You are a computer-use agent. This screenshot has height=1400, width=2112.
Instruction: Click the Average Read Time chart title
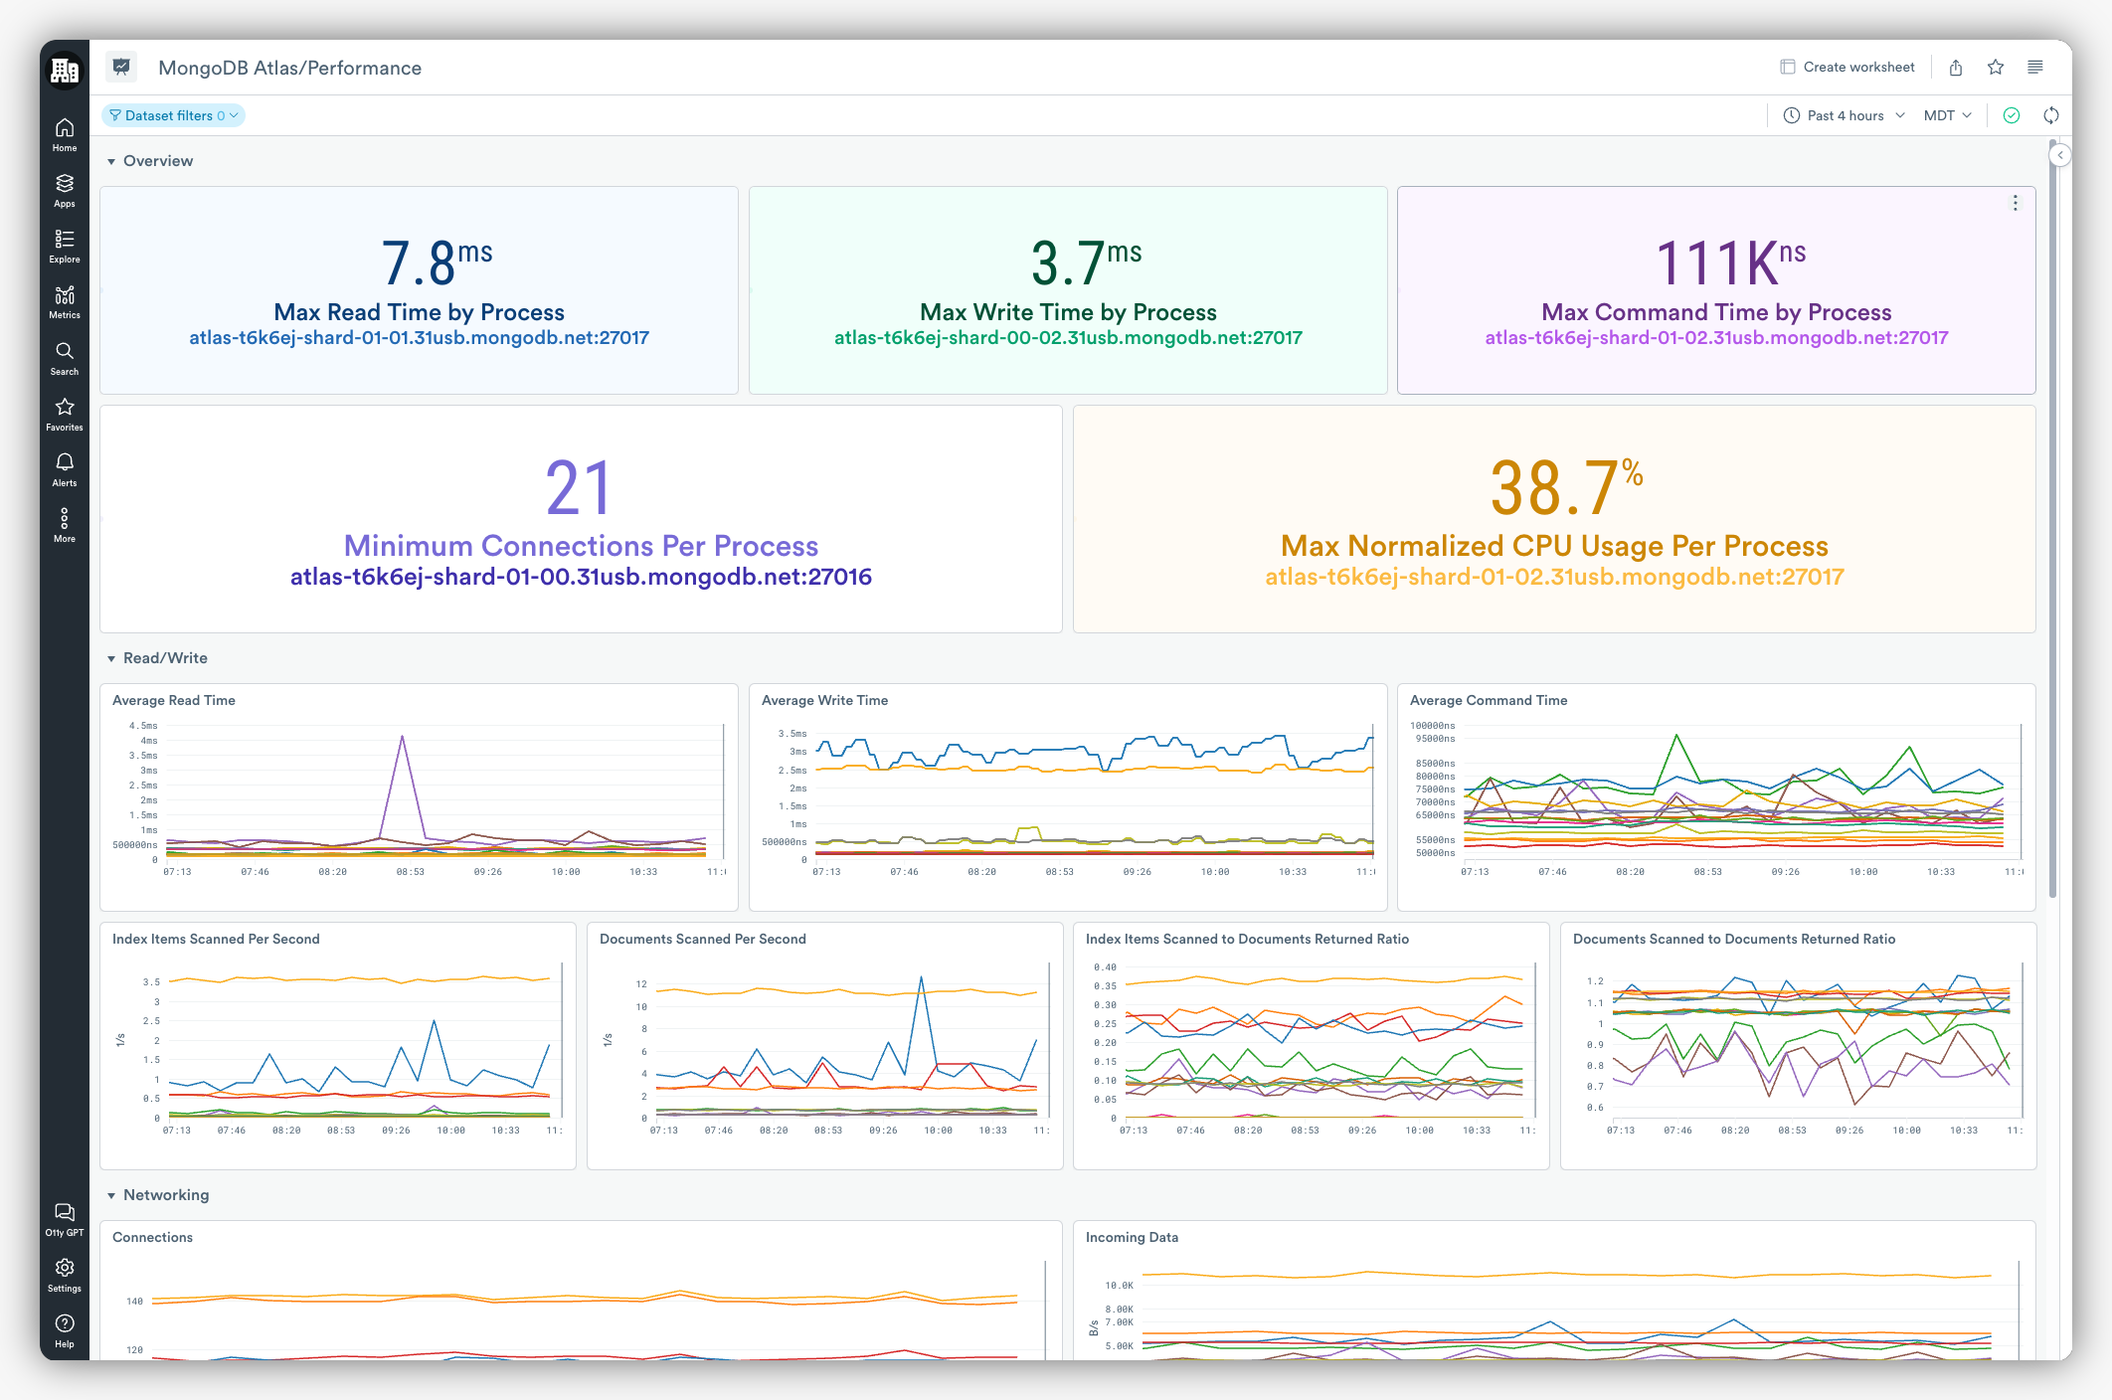point(174,700)
